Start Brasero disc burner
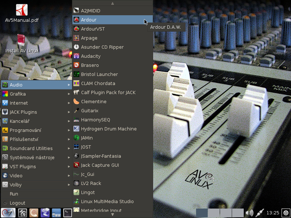 tap(112, 65)
